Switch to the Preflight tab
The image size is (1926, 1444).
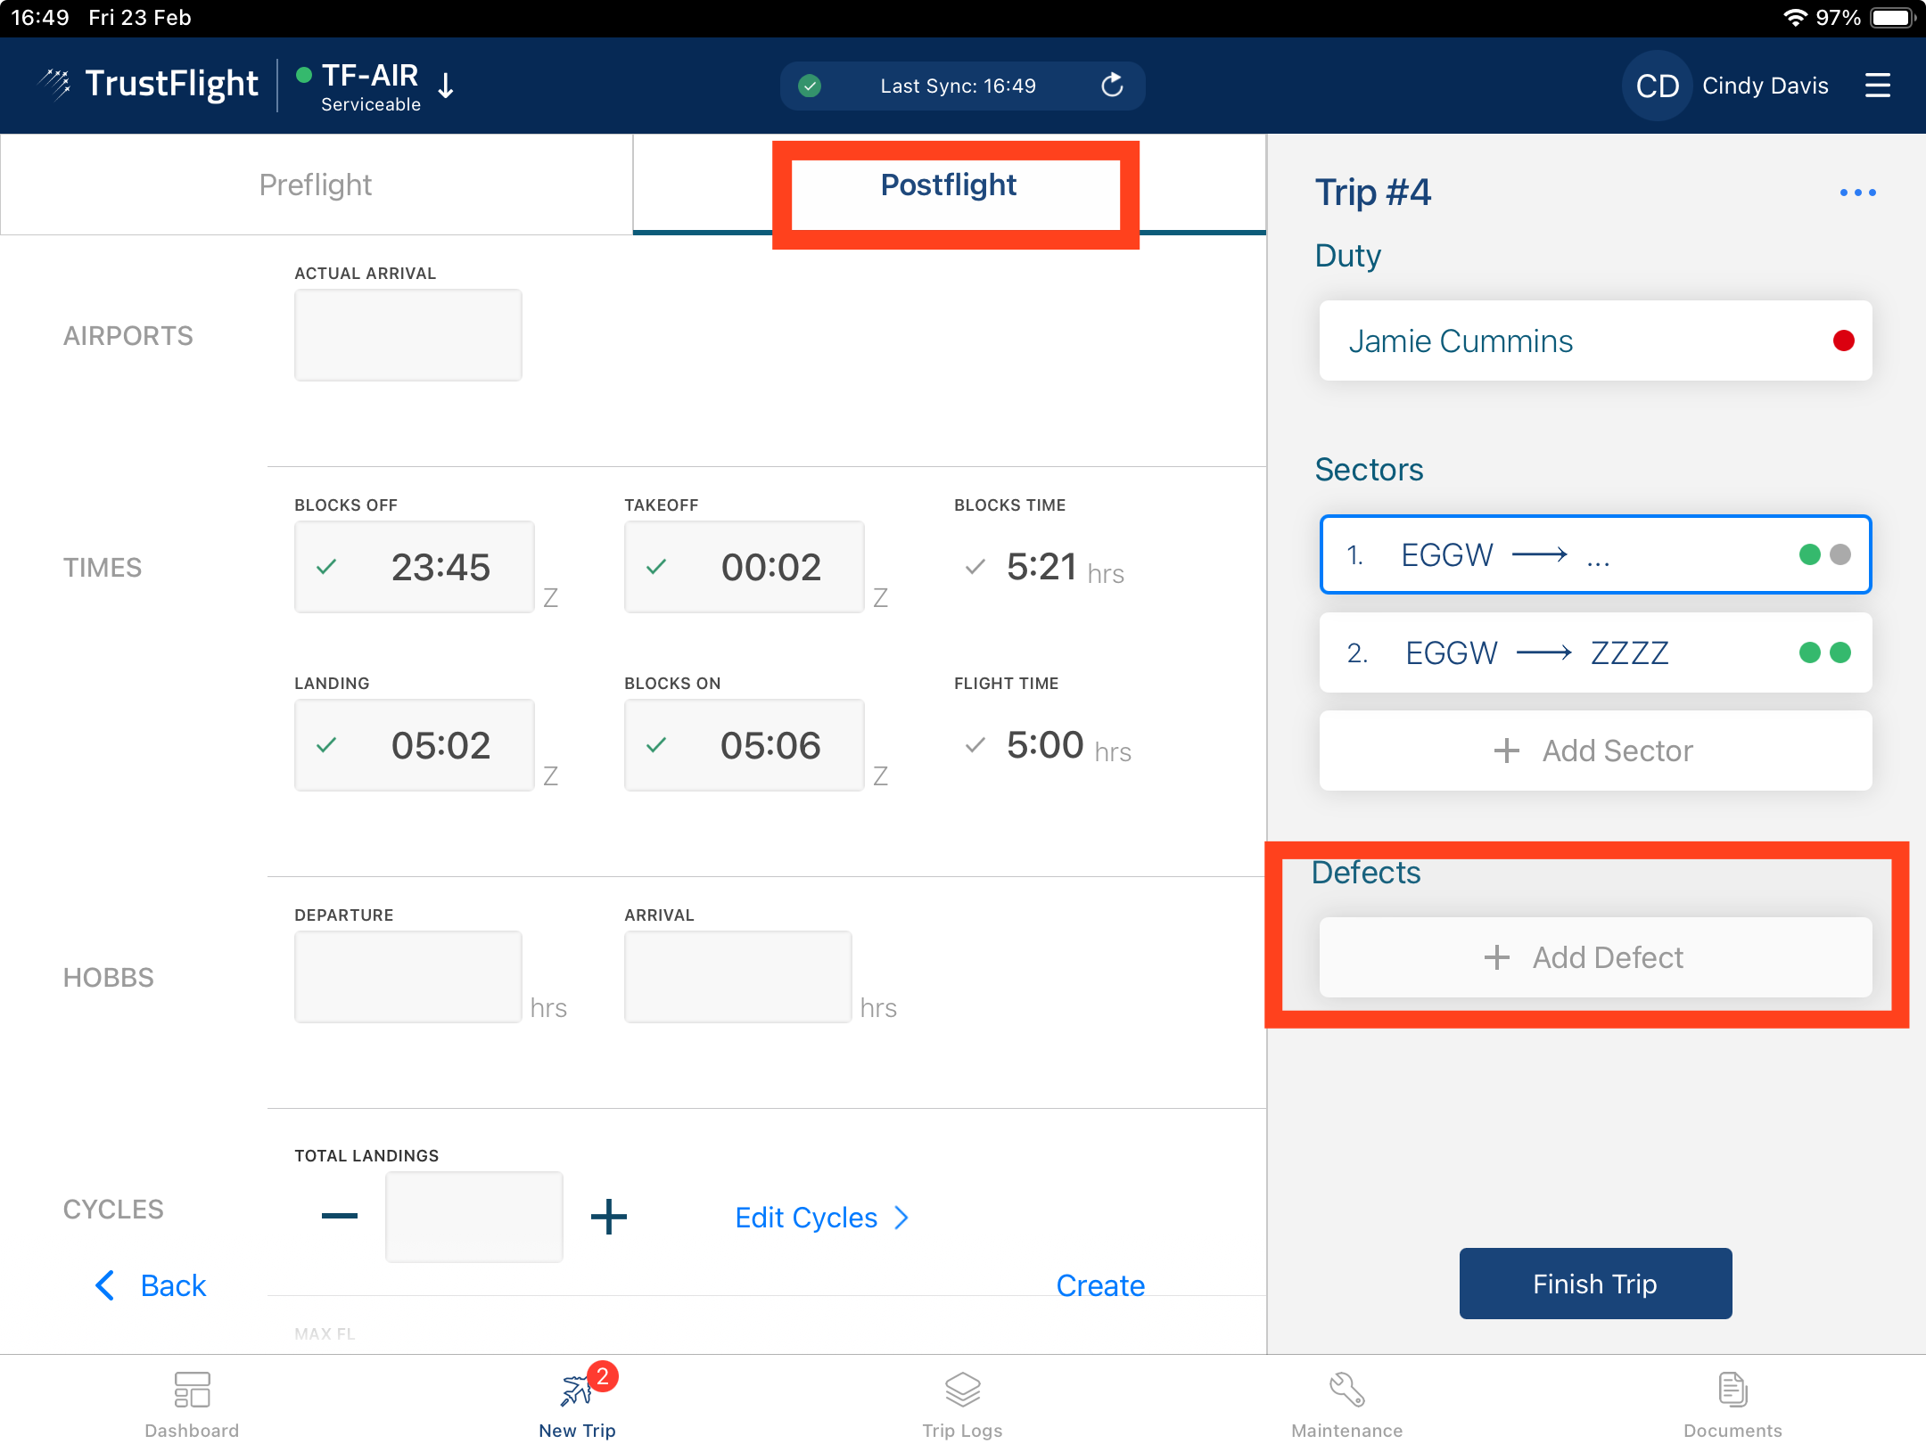click(316, 185)
